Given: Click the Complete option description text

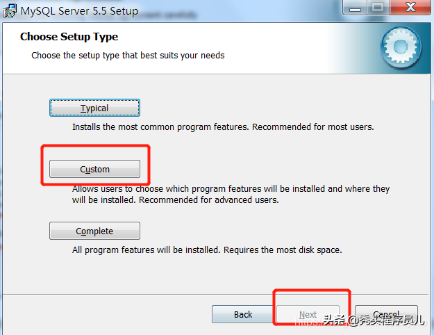Looking at the screenshot, I should [207, 250].
